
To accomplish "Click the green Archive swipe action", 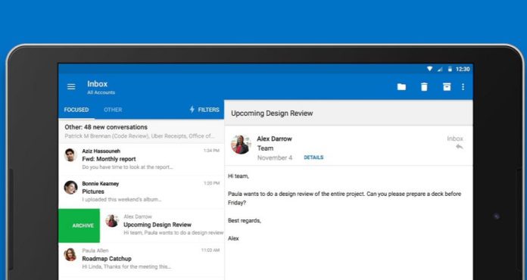I will [79, 226].
